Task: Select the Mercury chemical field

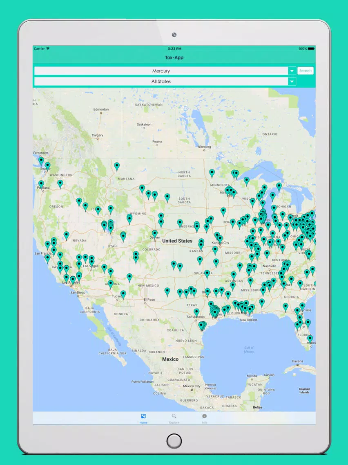Action: [x=161, y=71]
